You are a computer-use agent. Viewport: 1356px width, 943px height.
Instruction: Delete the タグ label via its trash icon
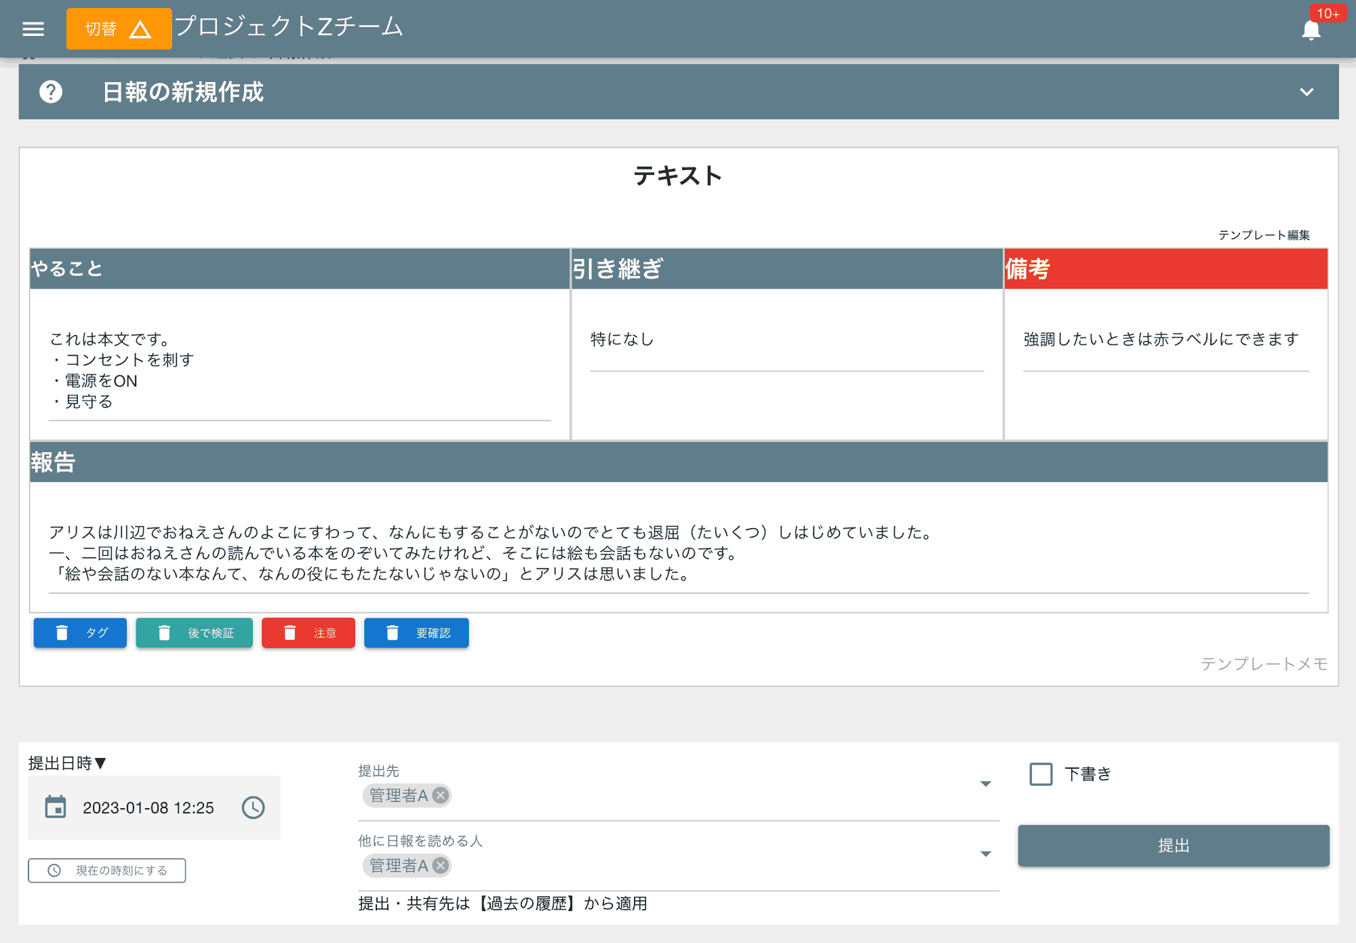point(62,633)
